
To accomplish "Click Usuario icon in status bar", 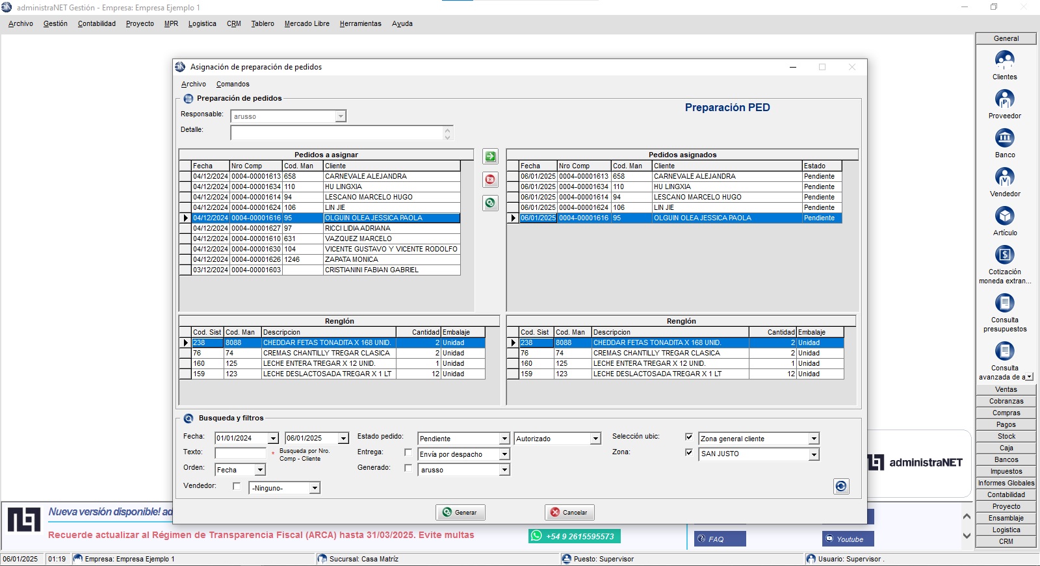I will tap(811, 559).
